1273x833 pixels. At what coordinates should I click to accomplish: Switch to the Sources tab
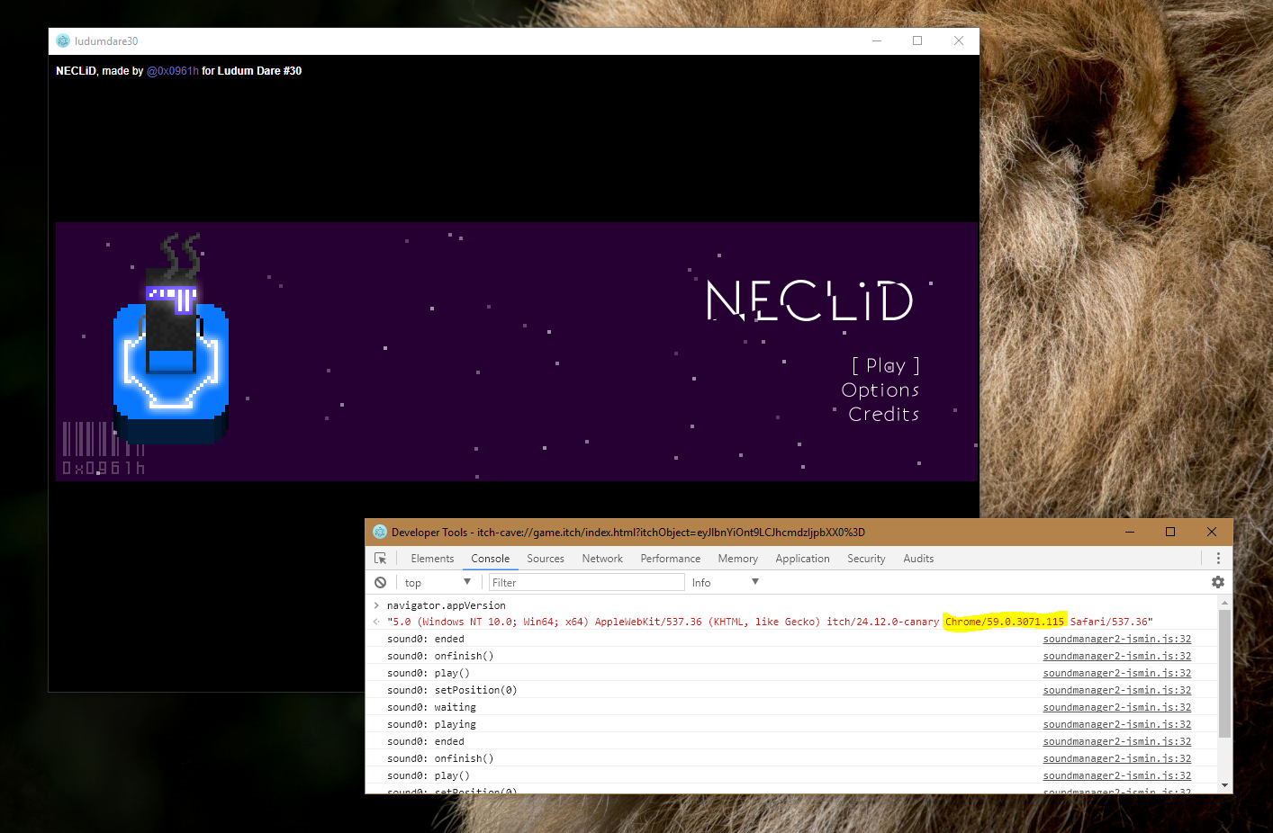point(546,559)
